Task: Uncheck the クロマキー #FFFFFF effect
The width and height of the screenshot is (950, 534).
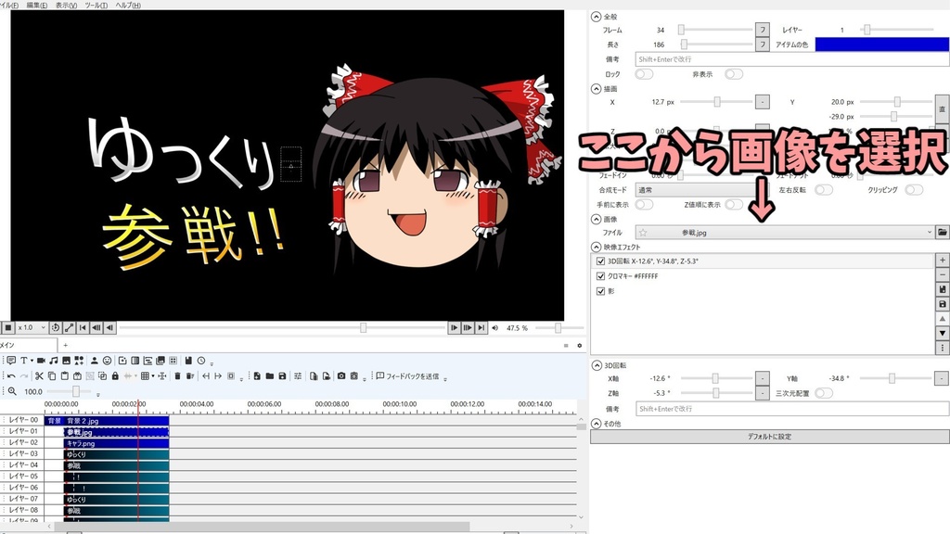Action: (x=600, y=276)
